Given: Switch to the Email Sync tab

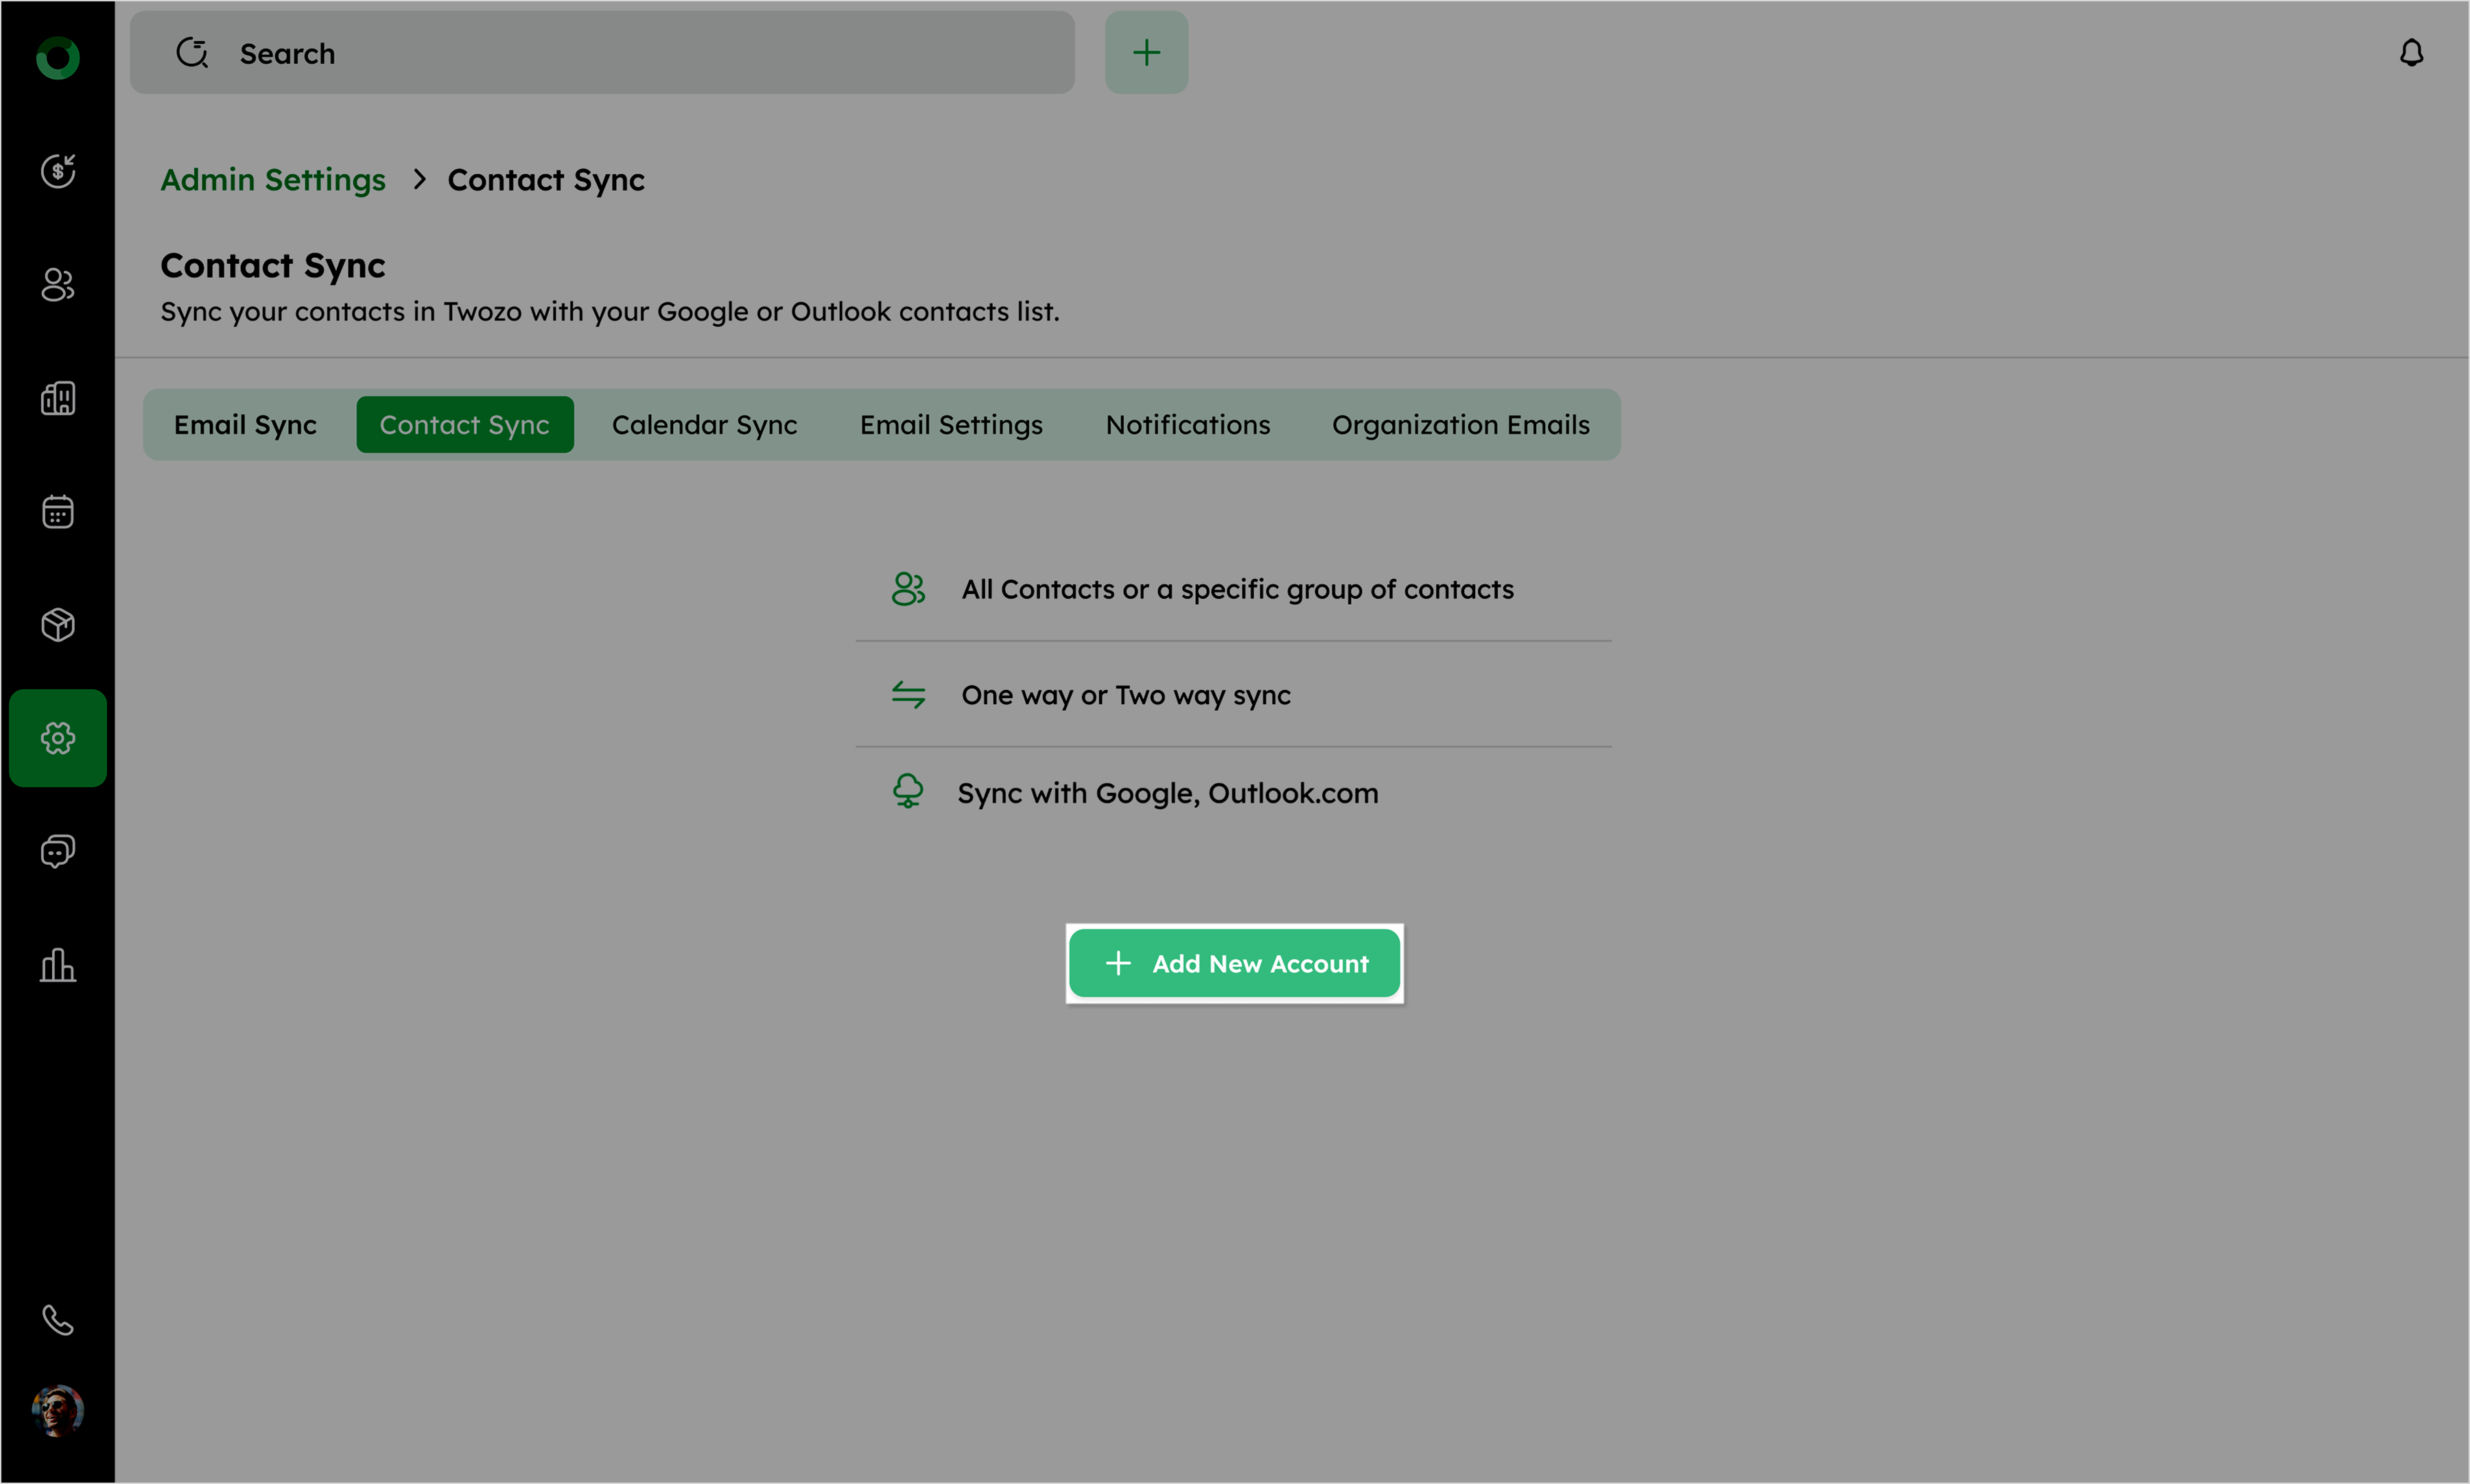Looking at the screenshot, I should click(245, 425).
